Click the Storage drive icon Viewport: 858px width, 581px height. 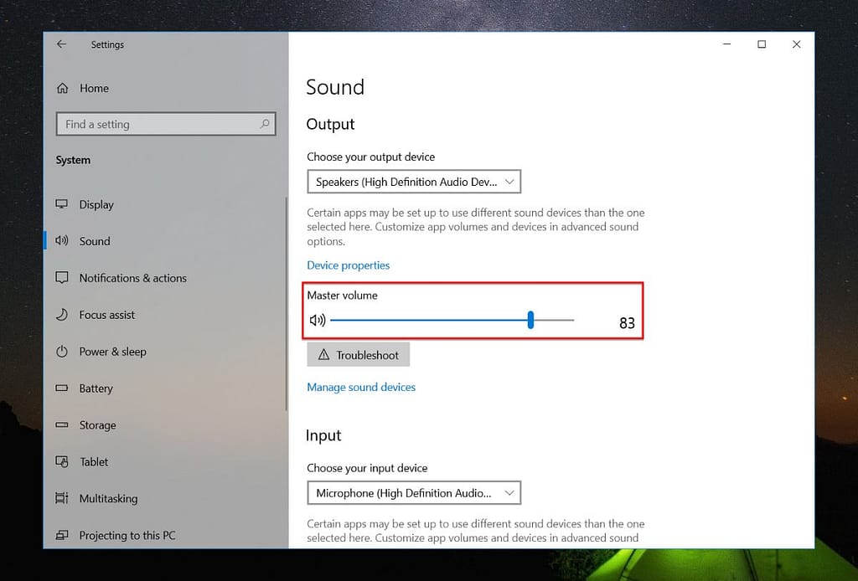[62, 424]
